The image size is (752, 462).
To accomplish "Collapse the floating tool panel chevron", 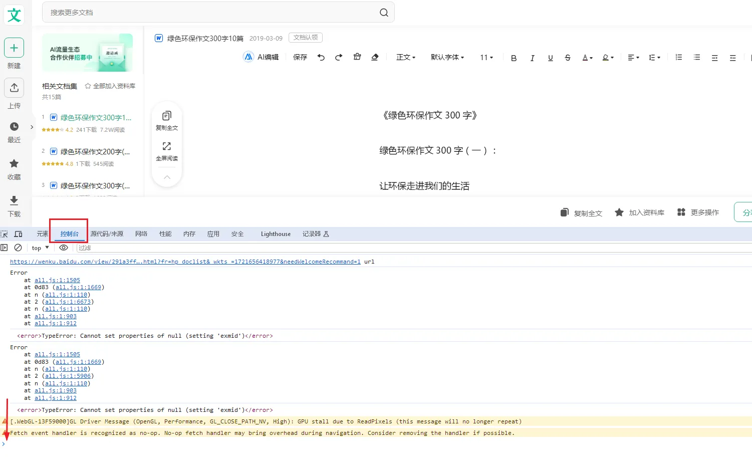I will [167, 177].
